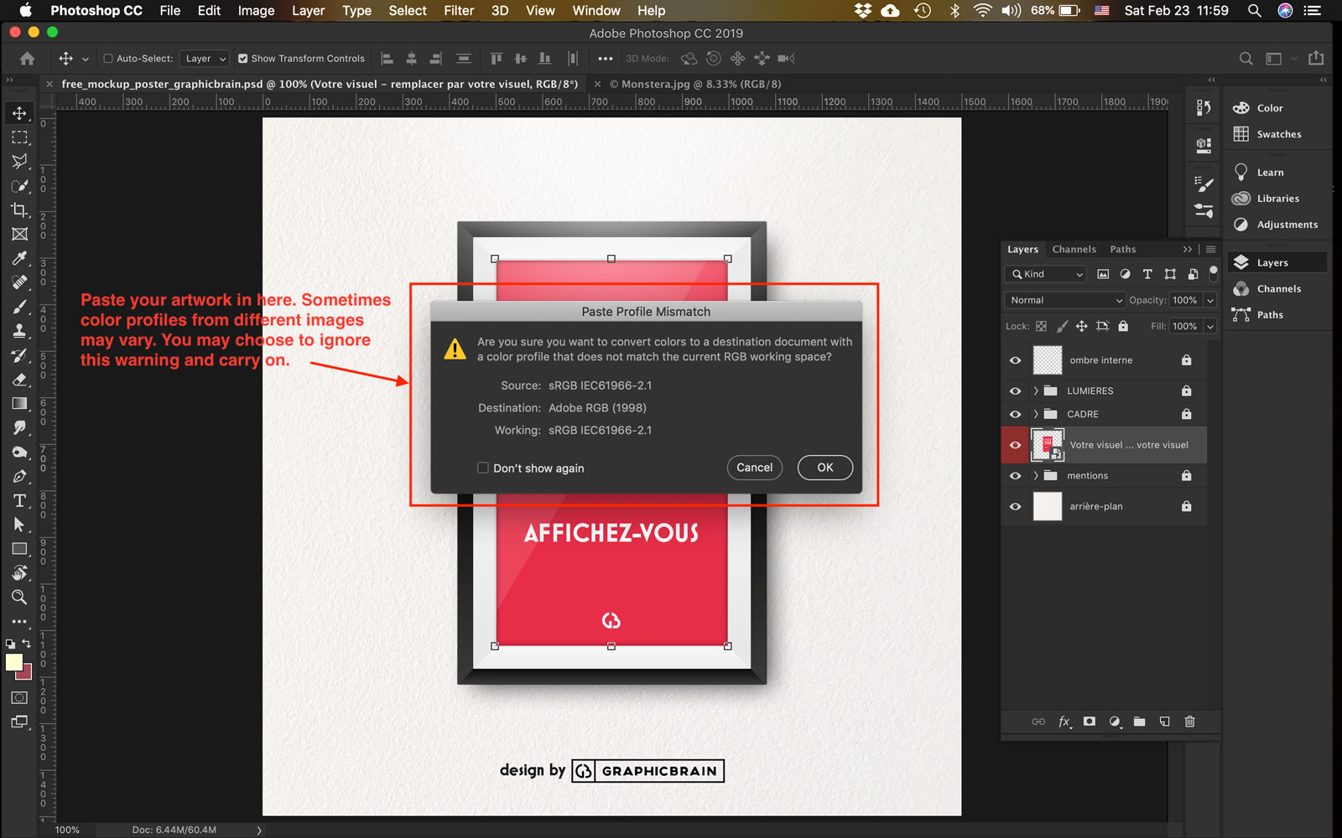Create a new layer via the new layer icon
The height and width of the screenshot is (838, 1342).
1164,722
